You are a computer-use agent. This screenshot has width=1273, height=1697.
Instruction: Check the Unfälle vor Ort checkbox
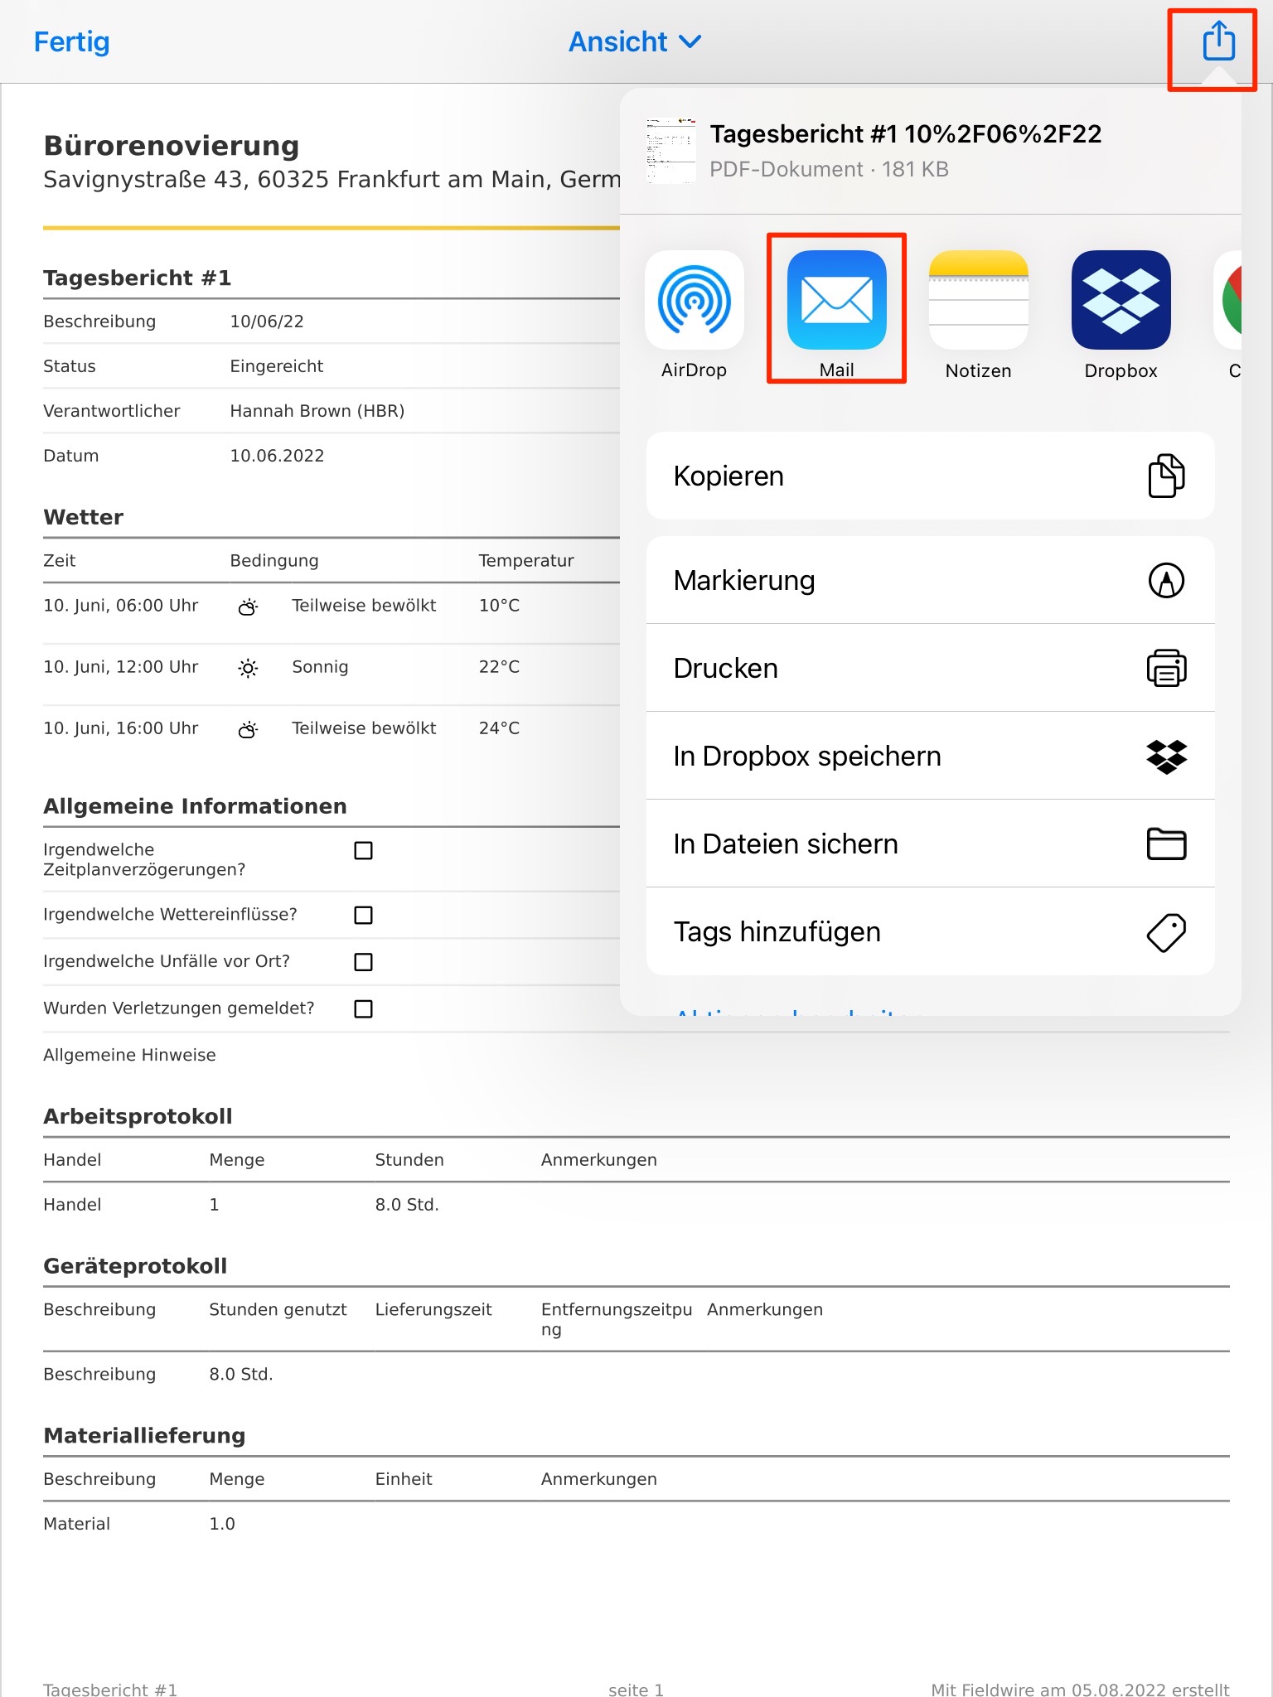click(363, 961)
